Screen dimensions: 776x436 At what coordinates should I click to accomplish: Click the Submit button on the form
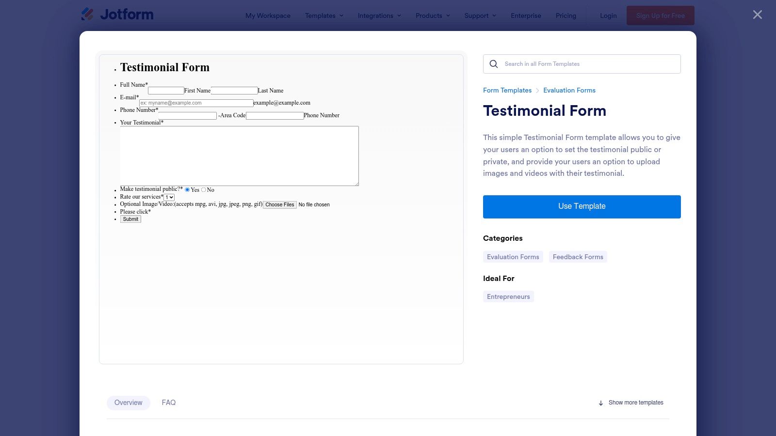130,219
